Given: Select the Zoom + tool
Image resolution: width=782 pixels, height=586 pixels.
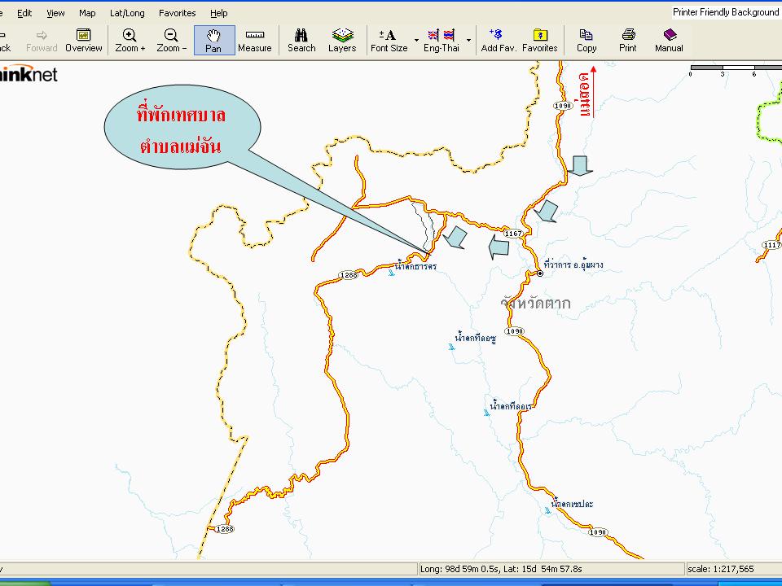Looking at the screenshot, I should tap(130, 40).
